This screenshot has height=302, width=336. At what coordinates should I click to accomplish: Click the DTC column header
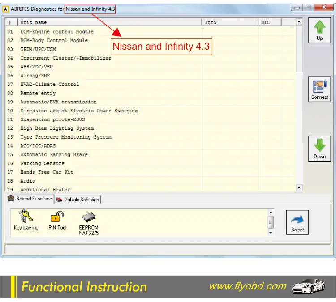tap(270, 22)
